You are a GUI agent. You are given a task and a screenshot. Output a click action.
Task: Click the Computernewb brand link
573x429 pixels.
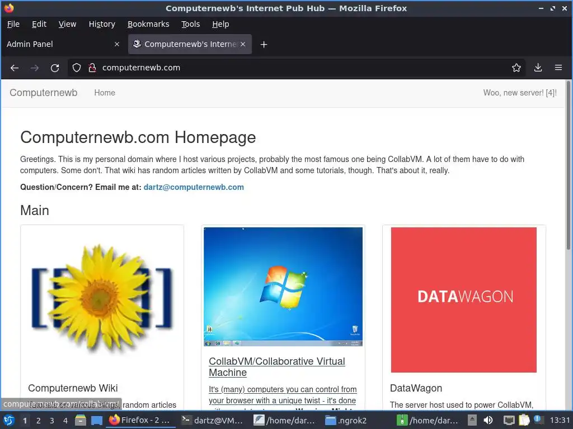[x=44, y=93]
